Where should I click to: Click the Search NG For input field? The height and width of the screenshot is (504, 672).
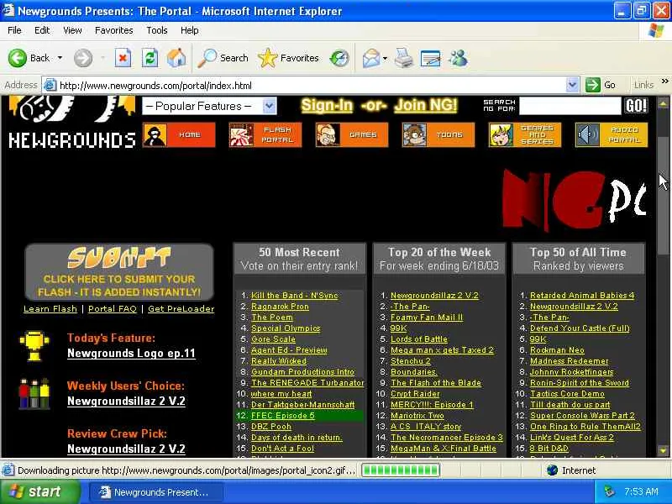point(570,106)
